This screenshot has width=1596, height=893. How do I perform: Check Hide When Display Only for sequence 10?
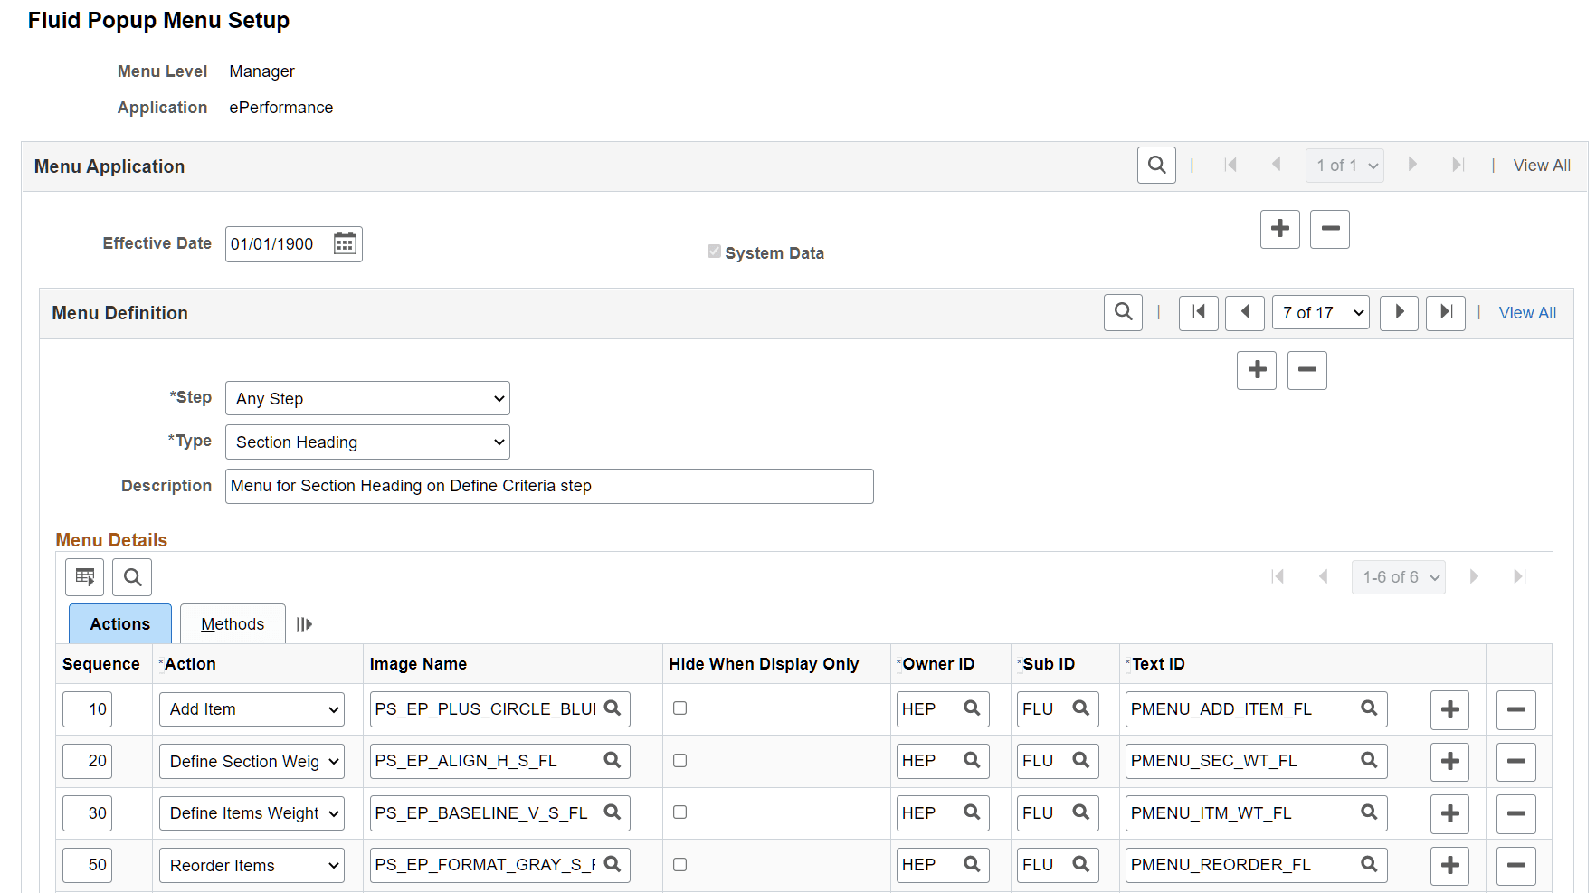[679, 709]
